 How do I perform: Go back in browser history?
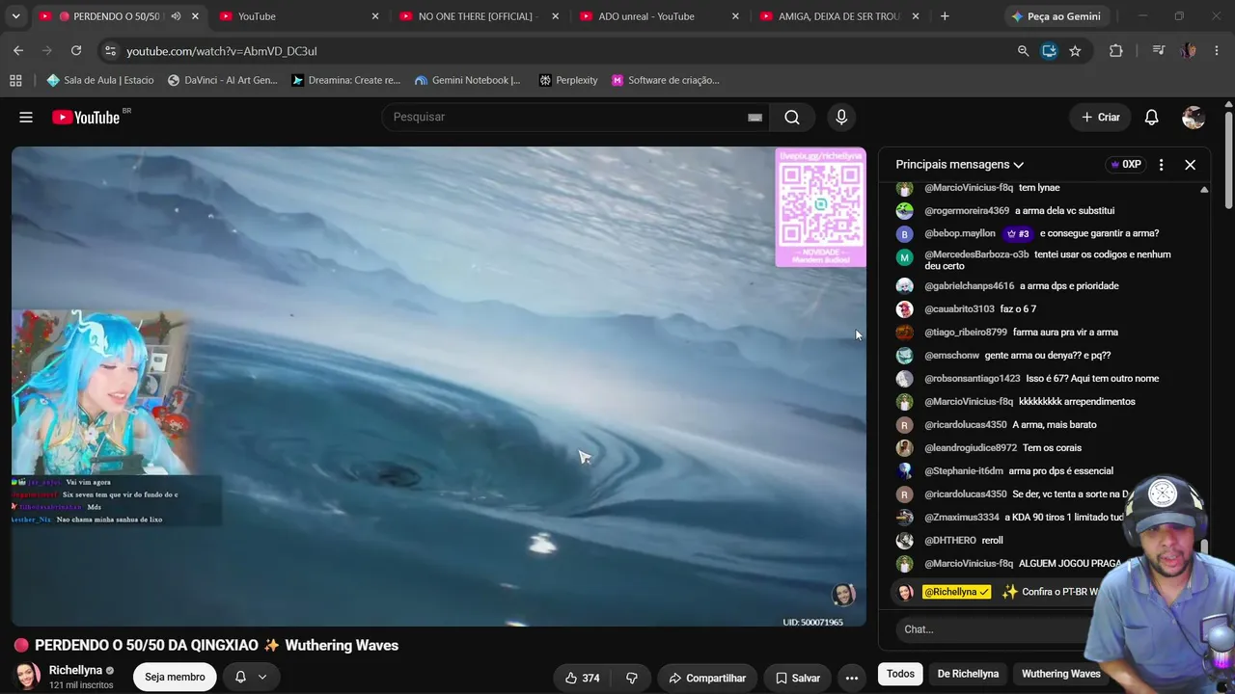[18, 50]
